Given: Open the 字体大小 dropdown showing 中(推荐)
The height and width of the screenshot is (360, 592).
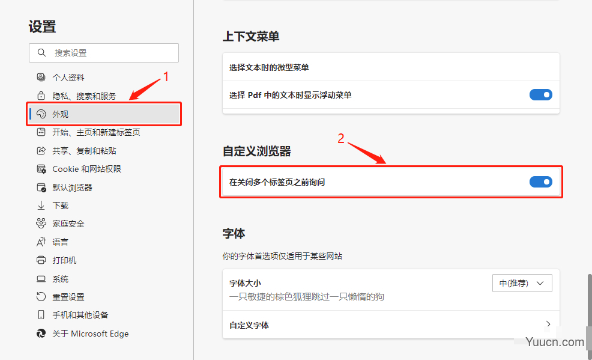Looking at the screenshot, I should pos(522,283).
